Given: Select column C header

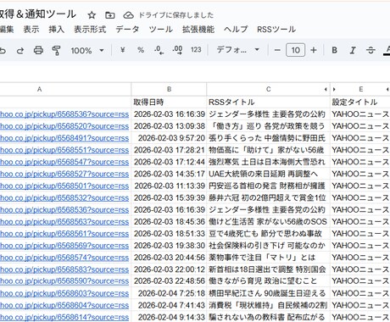Looking at the screenshot, I should 268,89.
